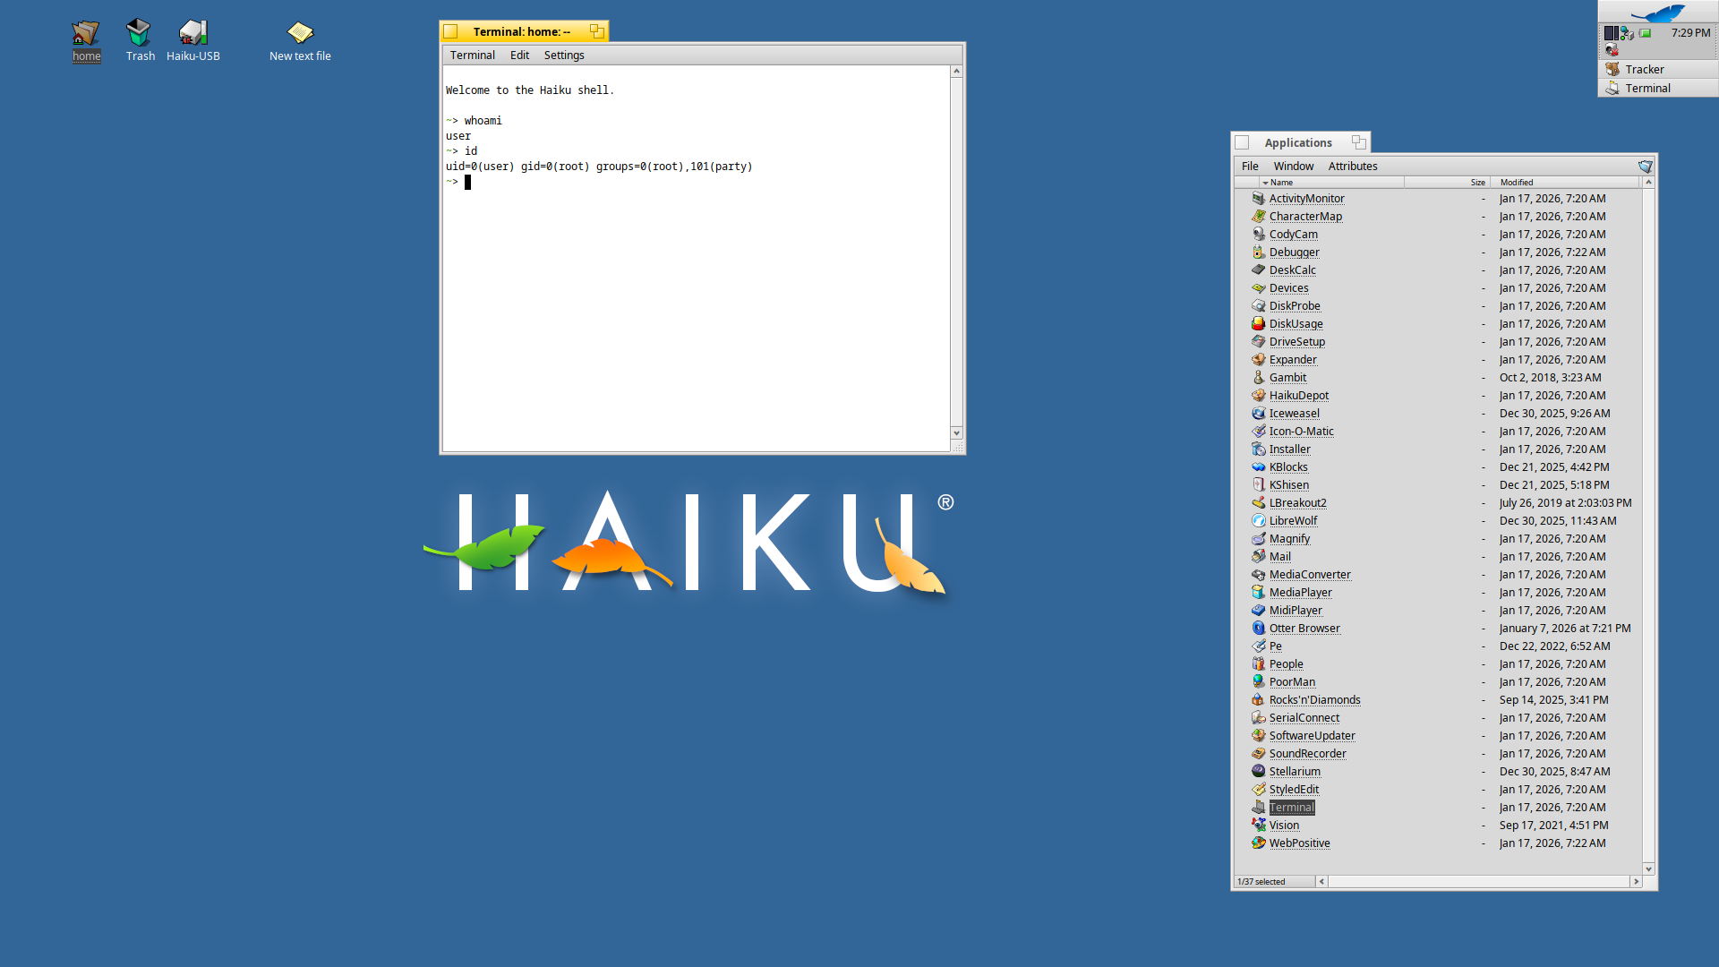Click the WebPositive browser icon

pos(1258,843)
